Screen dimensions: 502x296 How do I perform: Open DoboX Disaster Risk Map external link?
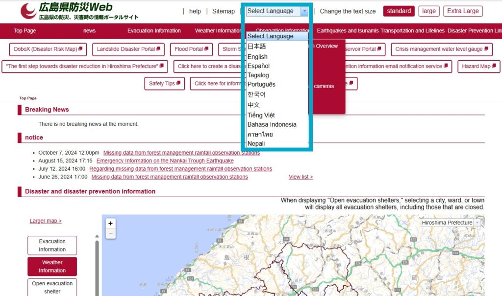(x=48, y=49)
